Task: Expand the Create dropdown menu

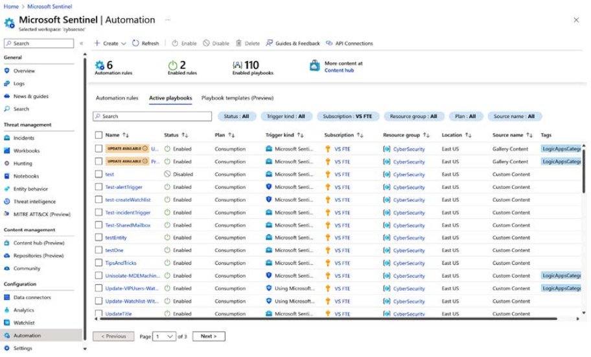Action: (x=110, y=43)
